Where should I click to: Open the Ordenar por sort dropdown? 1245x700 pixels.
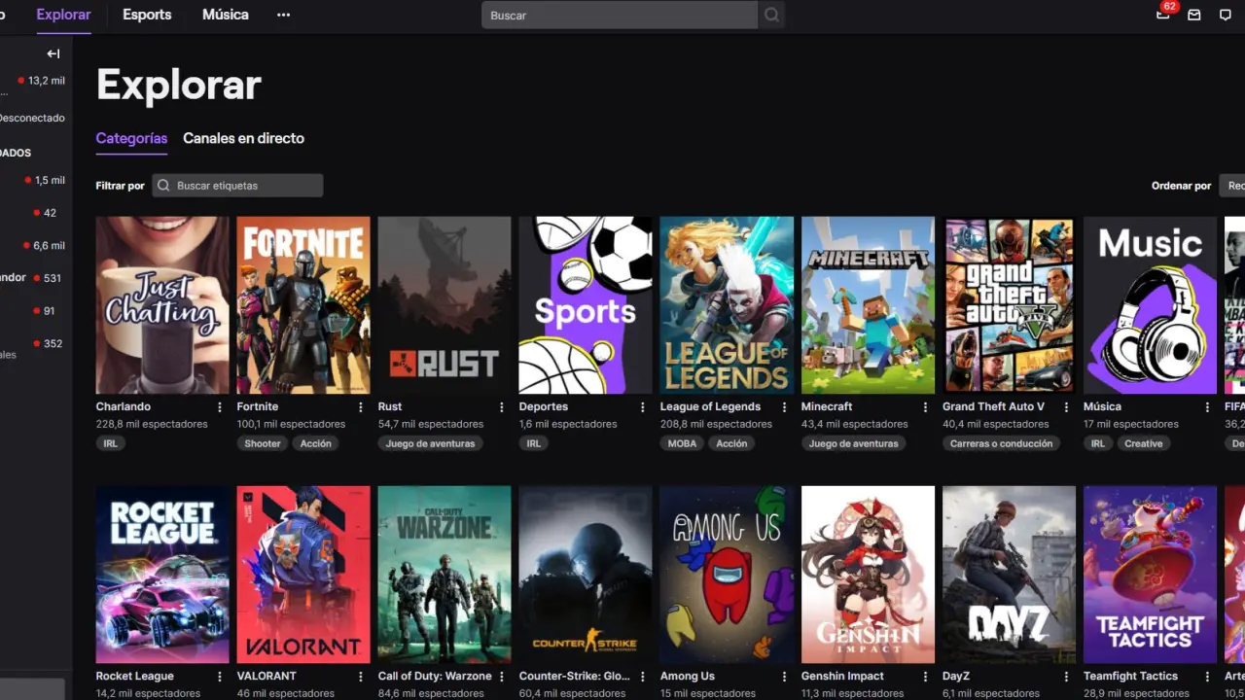pos(1231,186)
